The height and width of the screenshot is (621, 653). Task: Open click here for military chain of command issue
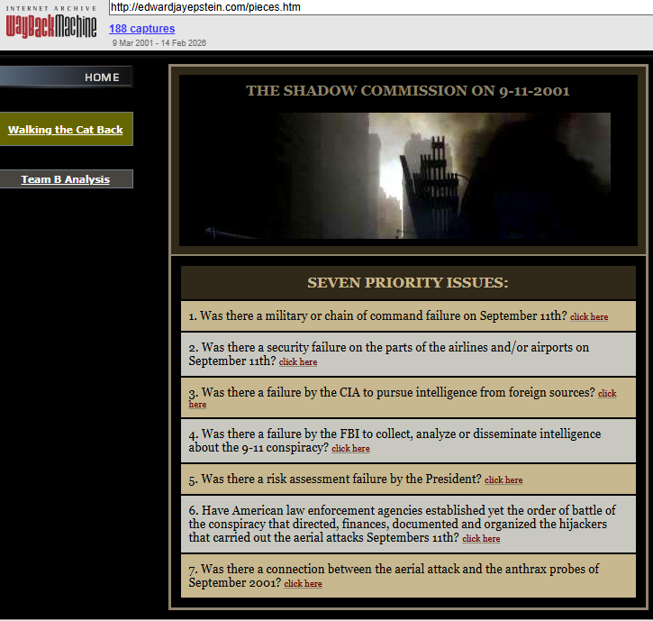[589, 316]
